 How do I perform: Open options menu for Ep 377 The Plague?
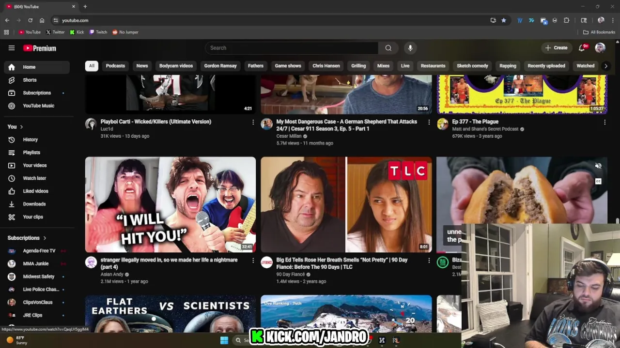pos(604,122)
